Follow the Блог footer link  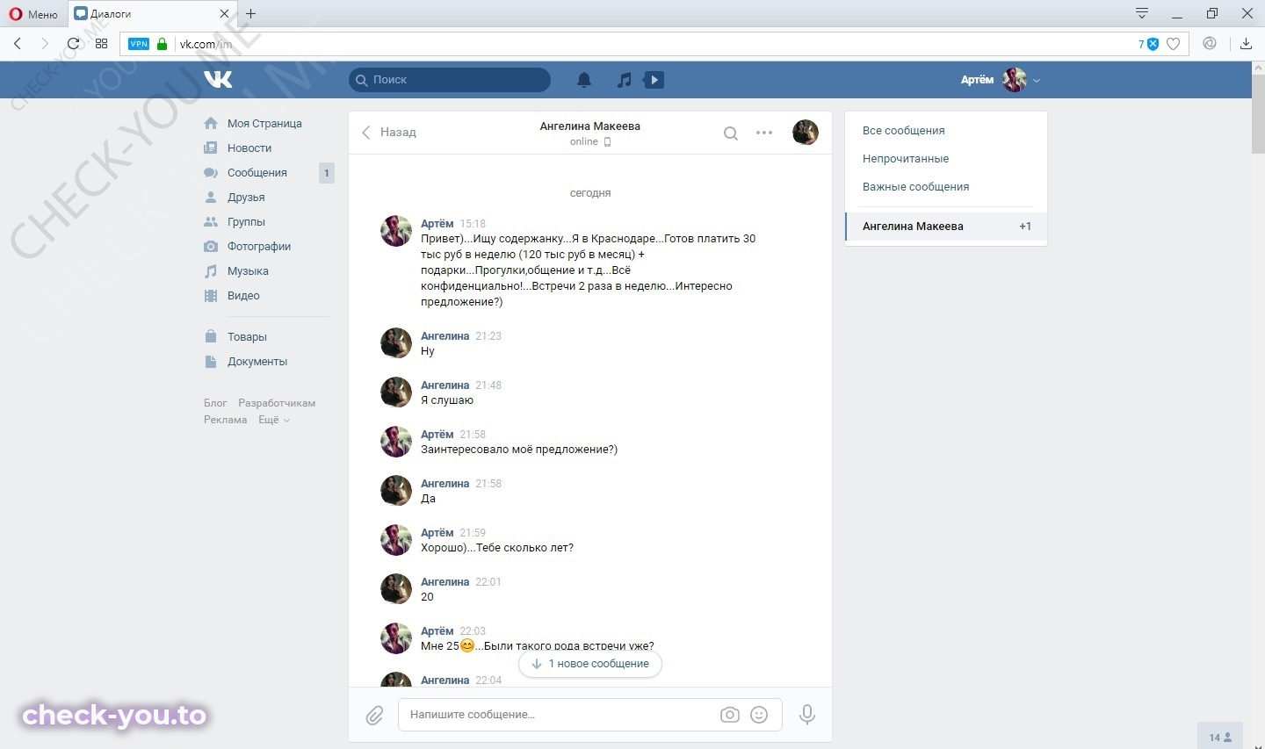tap(215, 403)
